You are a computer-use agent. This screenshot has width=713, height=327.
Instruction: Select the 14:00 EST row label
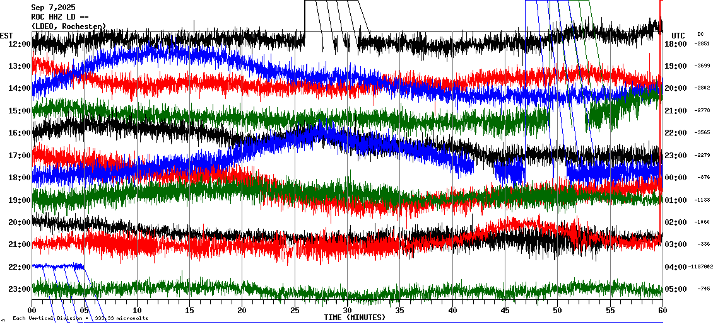tap(20, 88)
